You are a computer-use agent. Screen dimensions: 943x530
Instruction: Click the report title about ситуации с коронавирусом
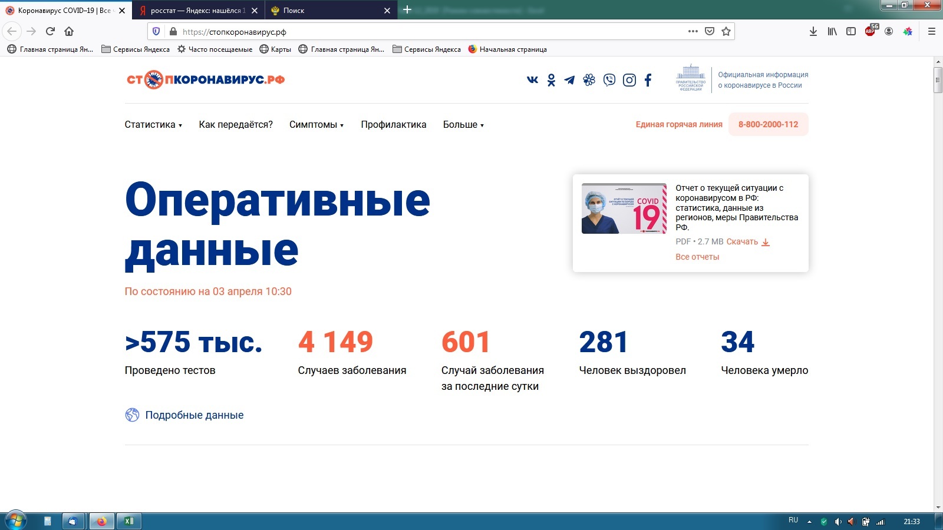pyautogui.click(x=737, y=207)
